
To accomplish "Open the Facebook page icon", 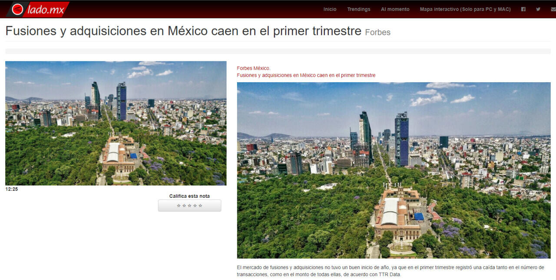I will 523,9.
